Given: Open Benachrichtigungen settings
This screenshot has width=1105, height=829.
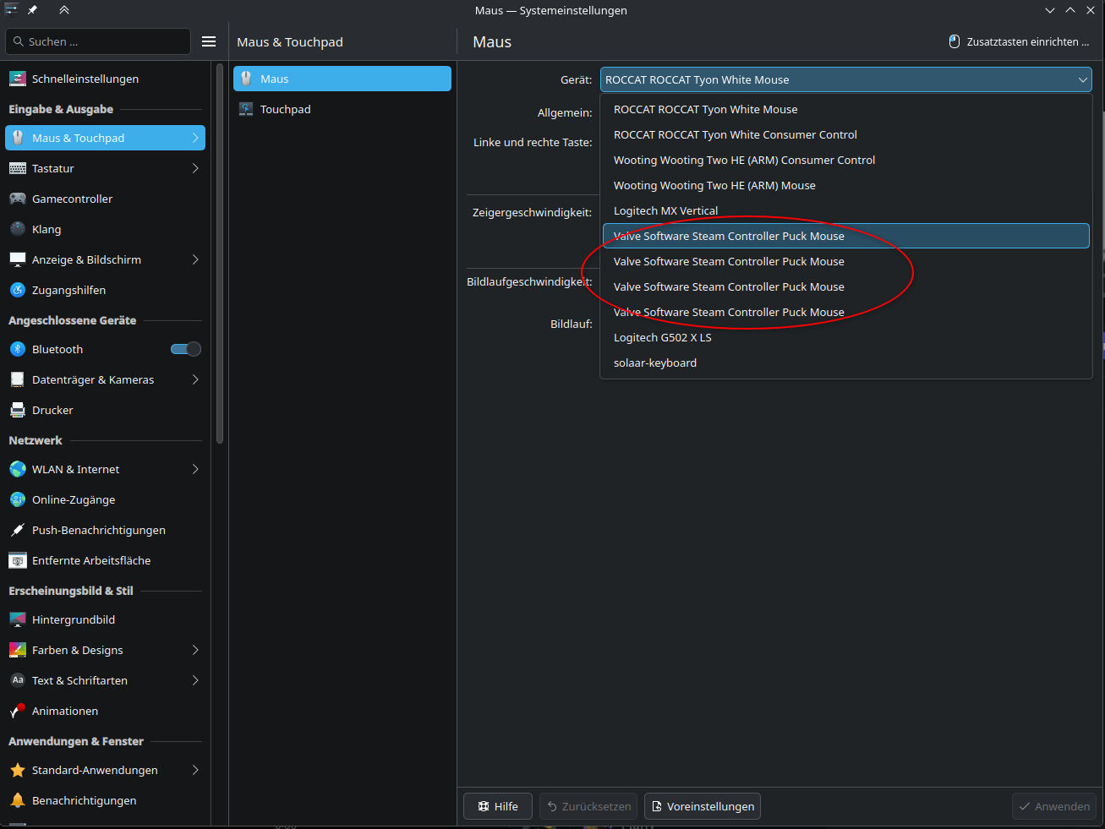Looking at the screenshot, I should [105, 800].
